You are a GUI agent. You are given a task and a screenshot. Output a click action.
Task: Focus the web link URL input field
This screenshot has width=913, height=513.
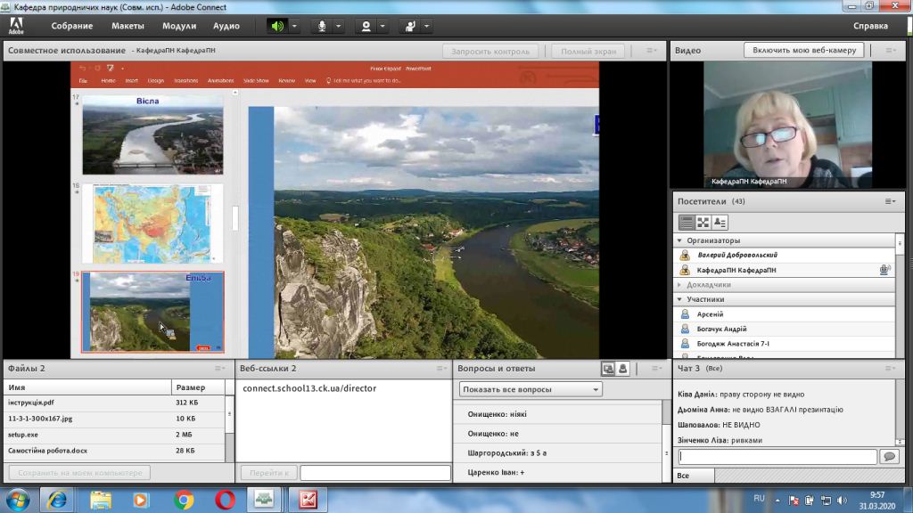(x=375, y=473)
